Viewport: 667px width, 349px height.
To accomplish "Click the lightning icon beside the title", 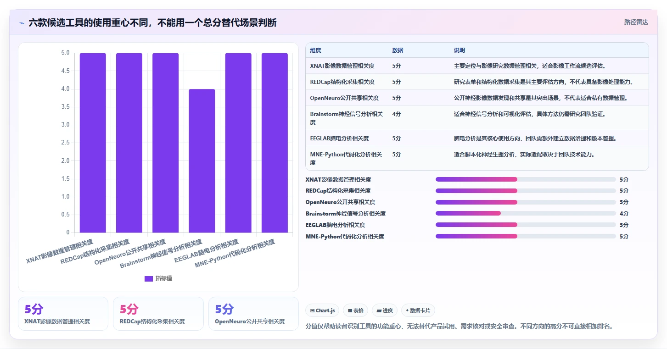I will click(x=22, y=23).
